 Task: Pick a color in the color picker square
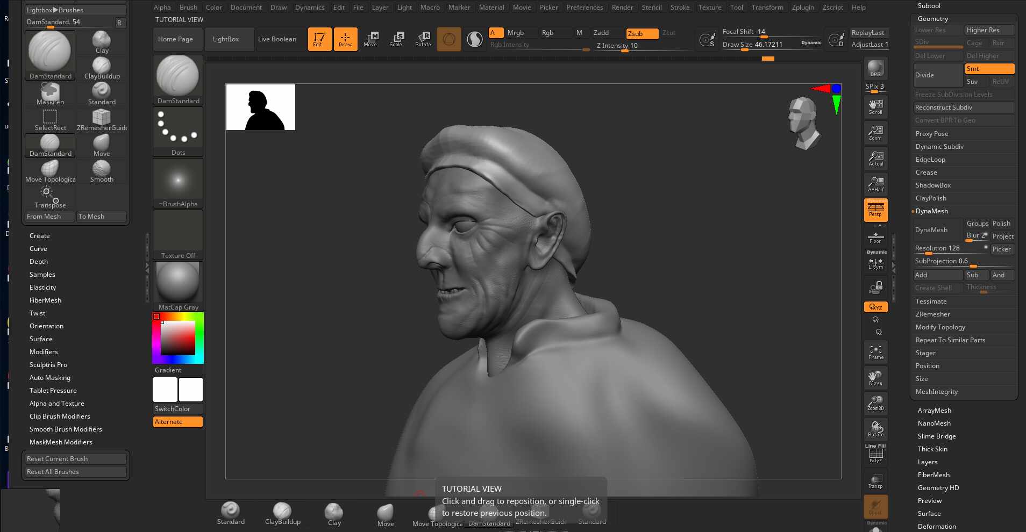178,338
